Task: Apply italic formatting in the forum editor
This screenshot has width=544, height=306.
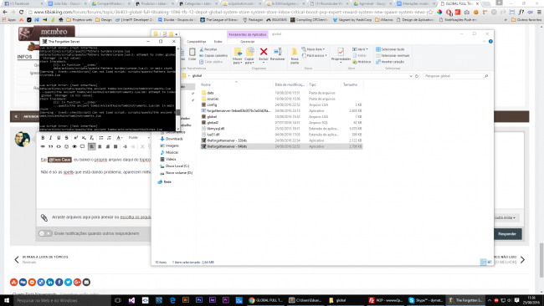Action: [x=51, y=138]
